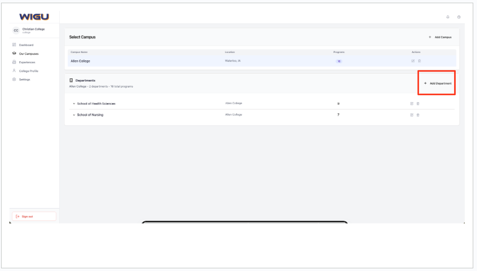This screenshot has width=477, height=271.
Task: Click the Add Campus button
Action: (x=440, y=37)
